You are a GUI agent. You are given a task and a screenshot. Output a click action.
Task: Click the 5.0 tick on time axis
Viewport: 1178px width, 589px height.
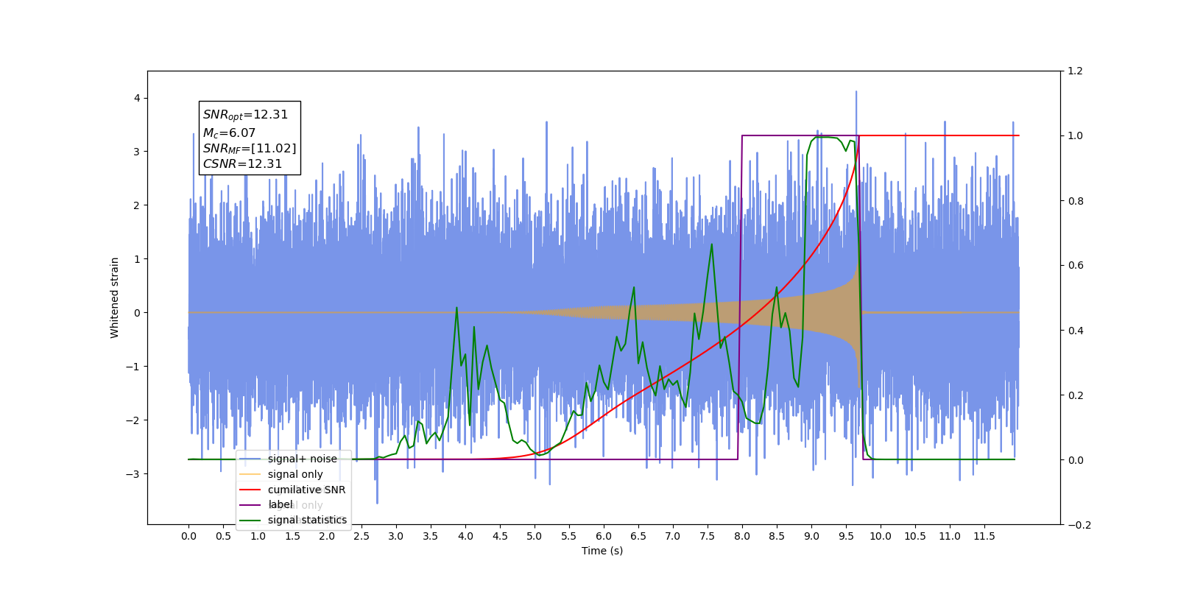(535, 536)
